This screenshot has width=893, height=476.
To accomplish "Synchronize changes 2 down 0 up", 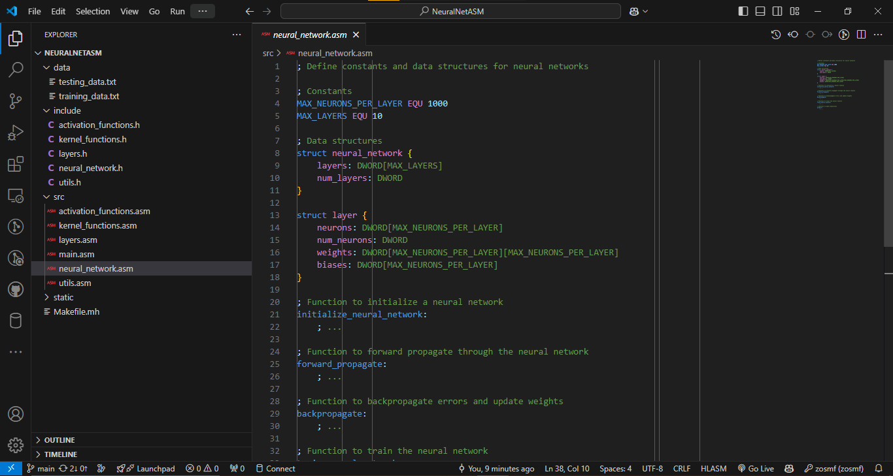I will click(73, 468).
